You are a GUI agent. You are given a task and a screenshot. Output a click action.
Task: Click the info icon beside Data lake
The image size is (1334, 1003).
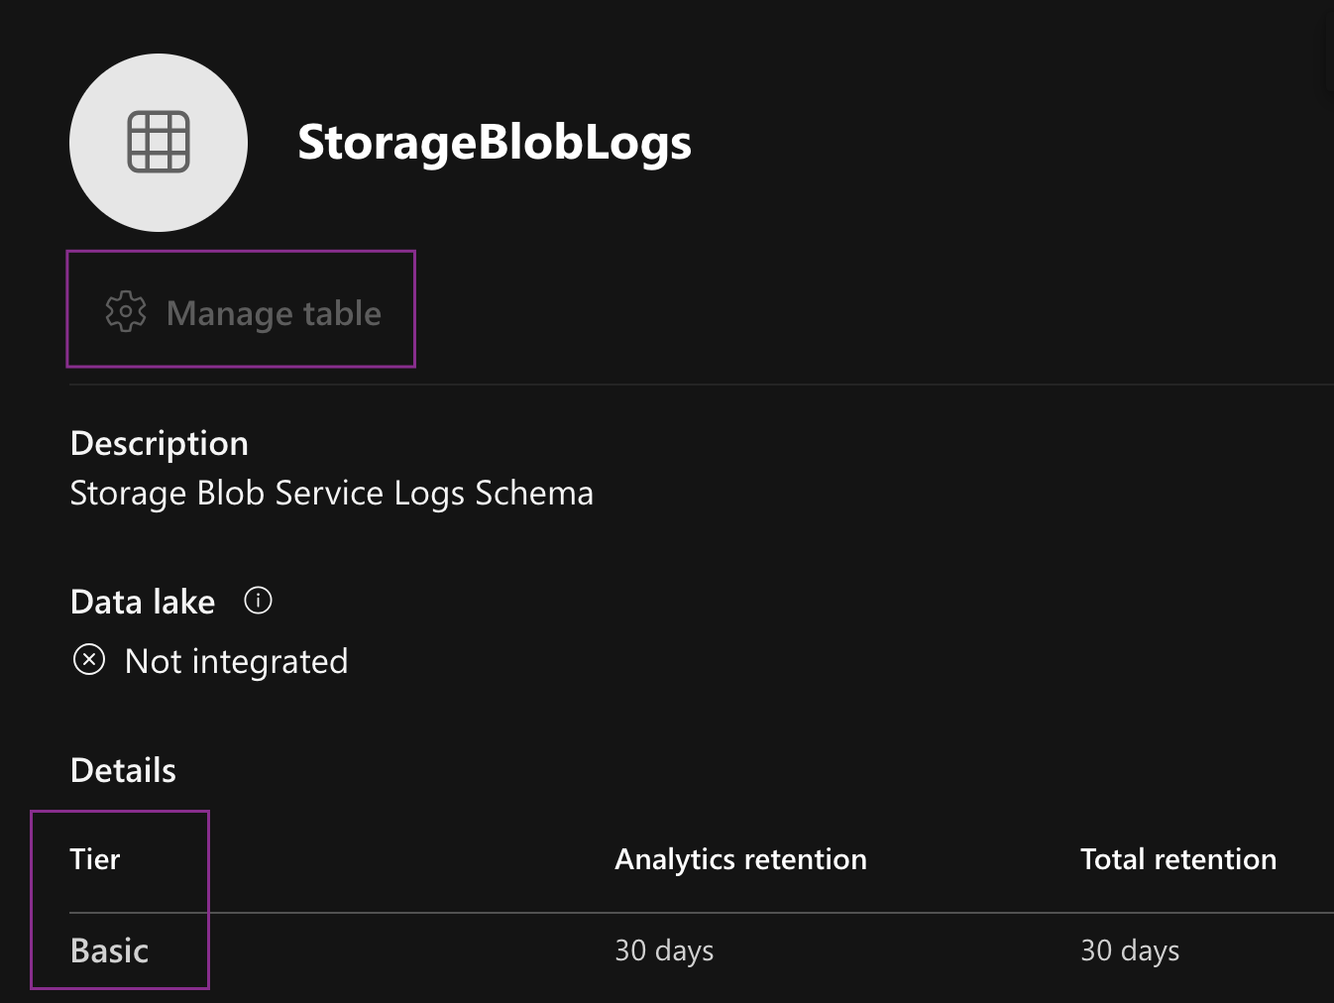point(258,600)
